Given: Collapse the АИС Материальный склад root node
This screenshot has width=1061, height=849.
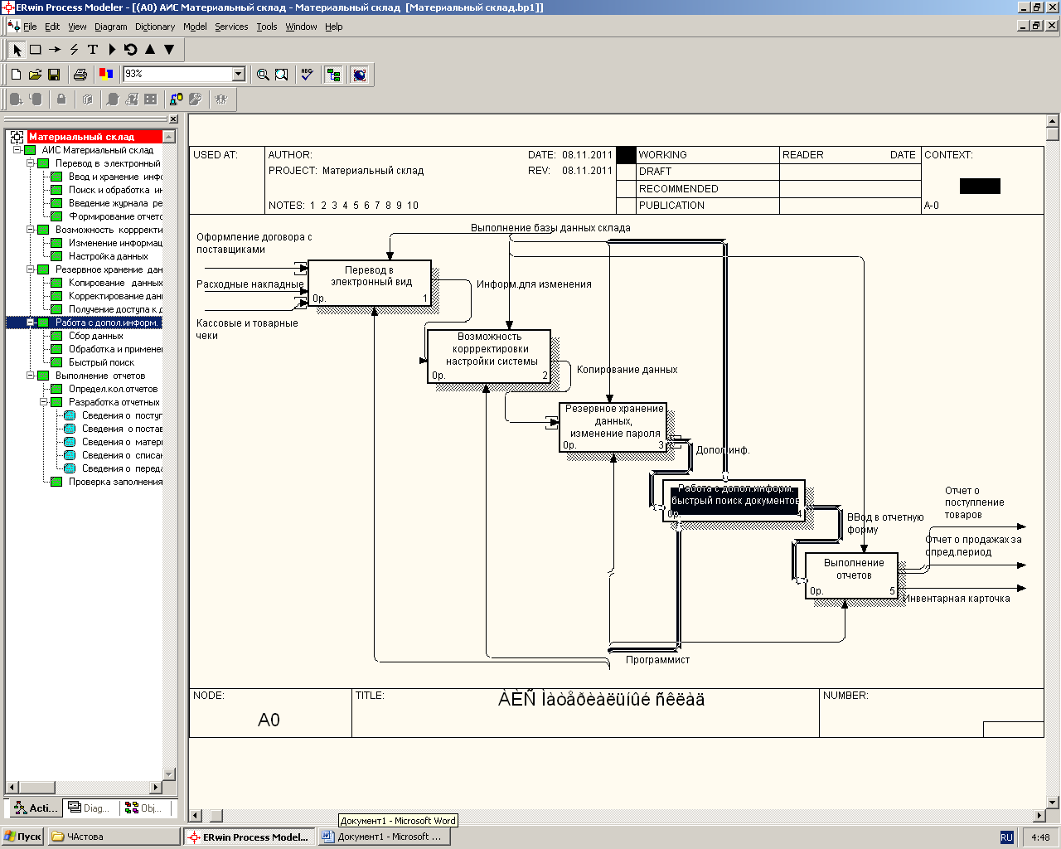Looking at the screenshot, I should (17, 150).
